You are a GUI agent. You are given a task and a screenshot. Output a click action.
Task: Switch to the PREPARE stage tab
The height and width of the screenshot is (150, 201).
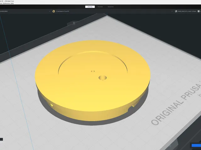90,7
